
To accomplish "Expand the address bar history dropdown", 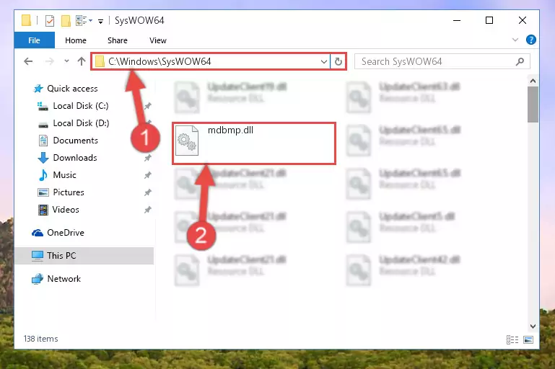I will 323,62.
